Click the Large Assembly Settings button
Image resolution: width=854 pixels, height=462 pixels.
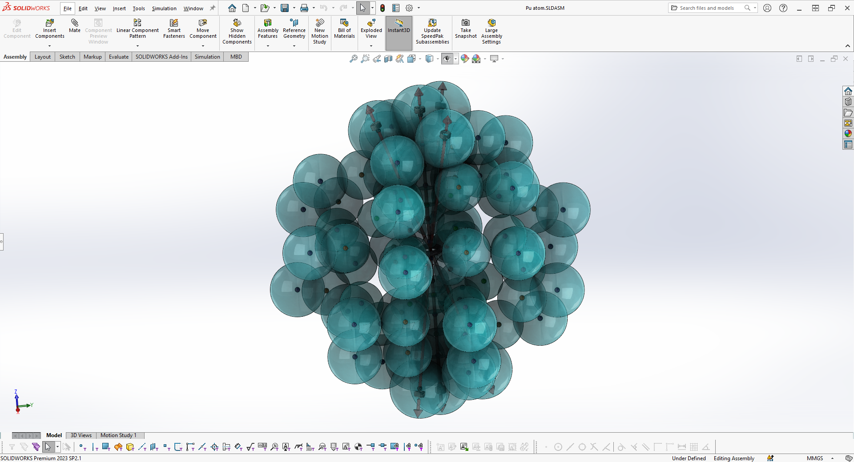[x=491, y=31]
